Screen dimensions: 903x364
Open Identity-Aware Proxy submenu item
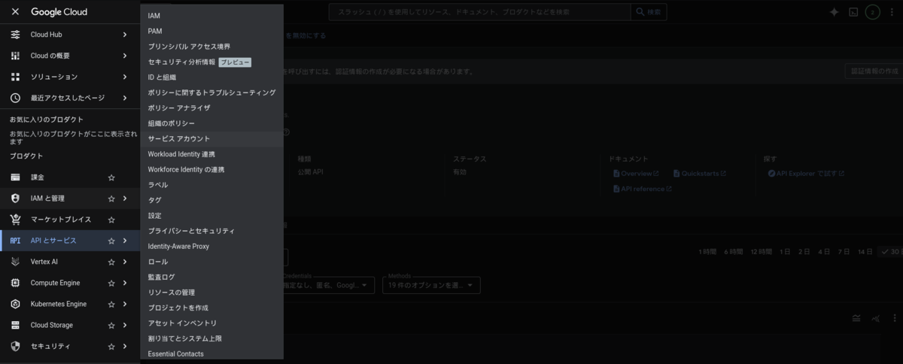(211, 246)
